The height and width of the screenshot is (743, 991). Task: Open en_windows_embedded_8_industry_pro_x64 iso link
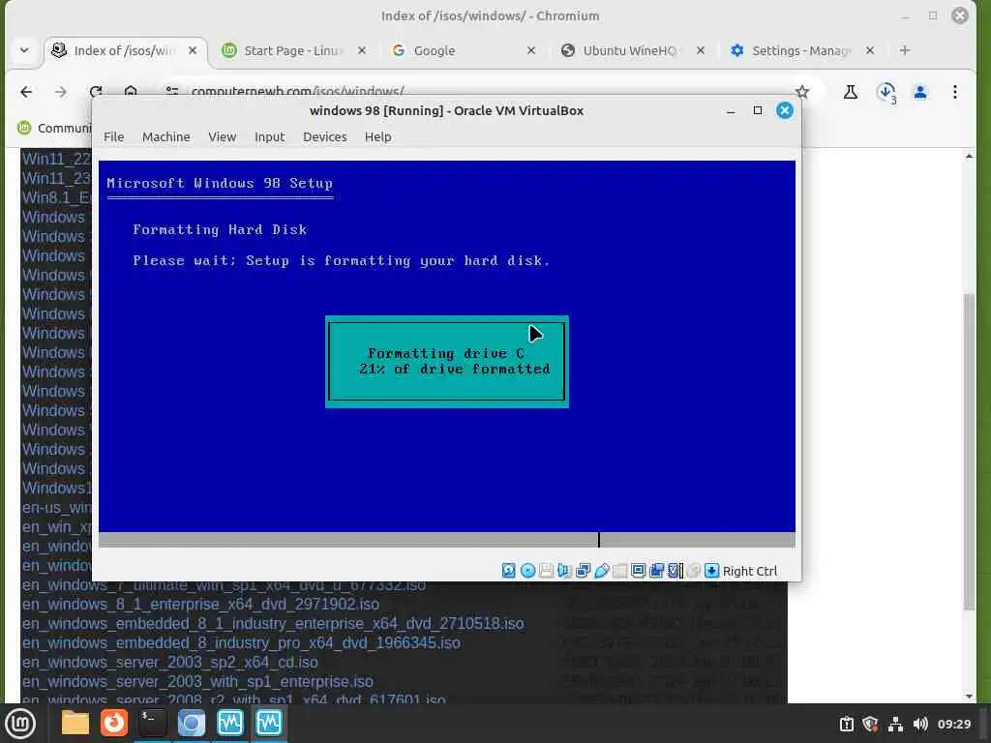click(241, 643)
